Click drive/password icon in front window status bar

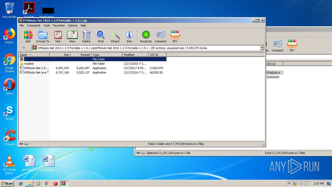[x=24, y=144]
